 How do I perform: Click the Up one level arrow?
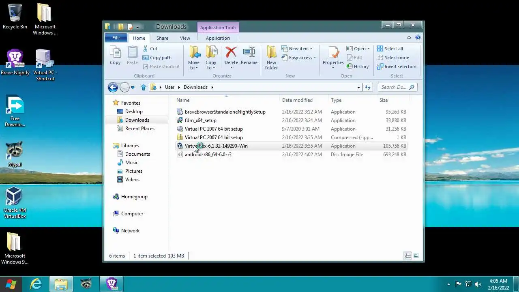click(x=143, y=87)
